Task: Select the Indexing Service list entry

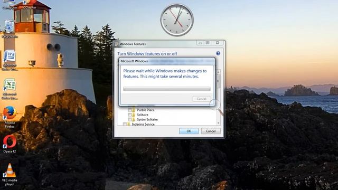Action: [x=143, y=124]
